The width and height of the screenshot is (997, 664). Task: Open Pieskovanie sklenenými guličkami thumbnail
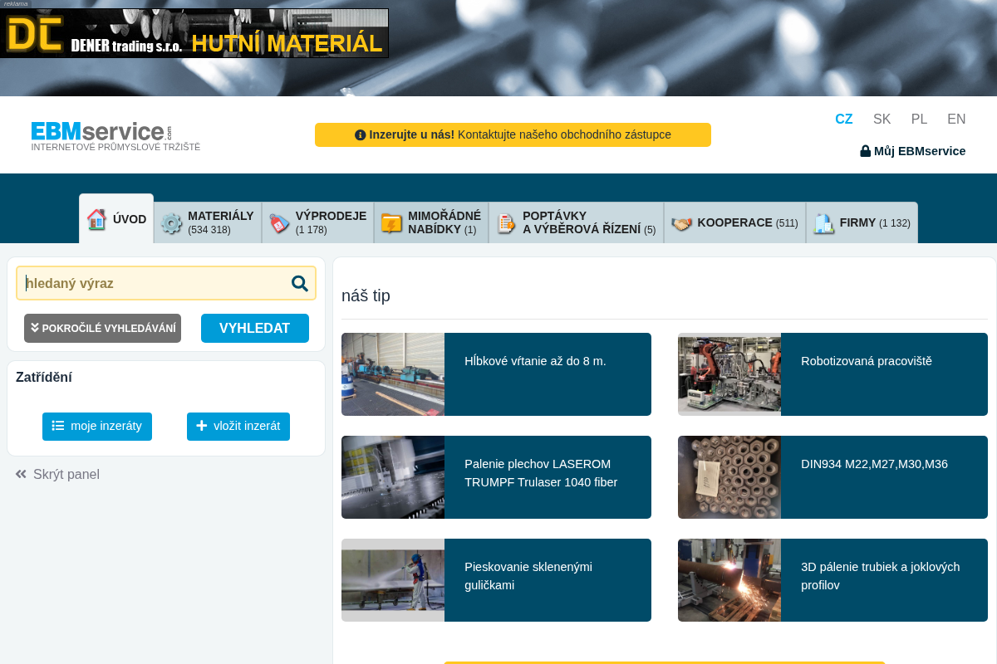pos(393,580)
